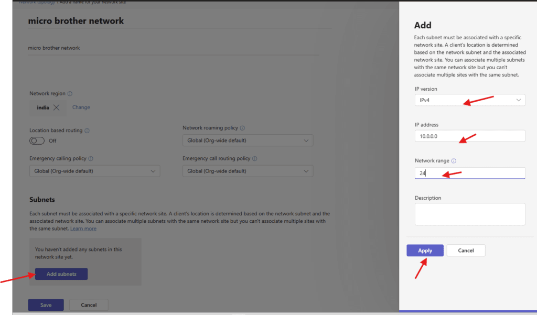The height and width of the screenshot is (315, 537).
Task: Click the Description text box
Action: pos(469,214)
